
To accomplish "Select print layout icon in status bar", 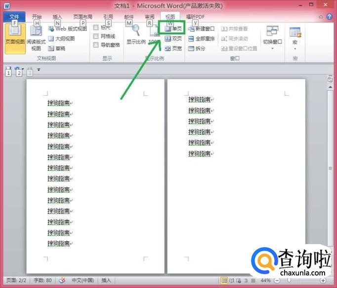I will click(224, 280).
